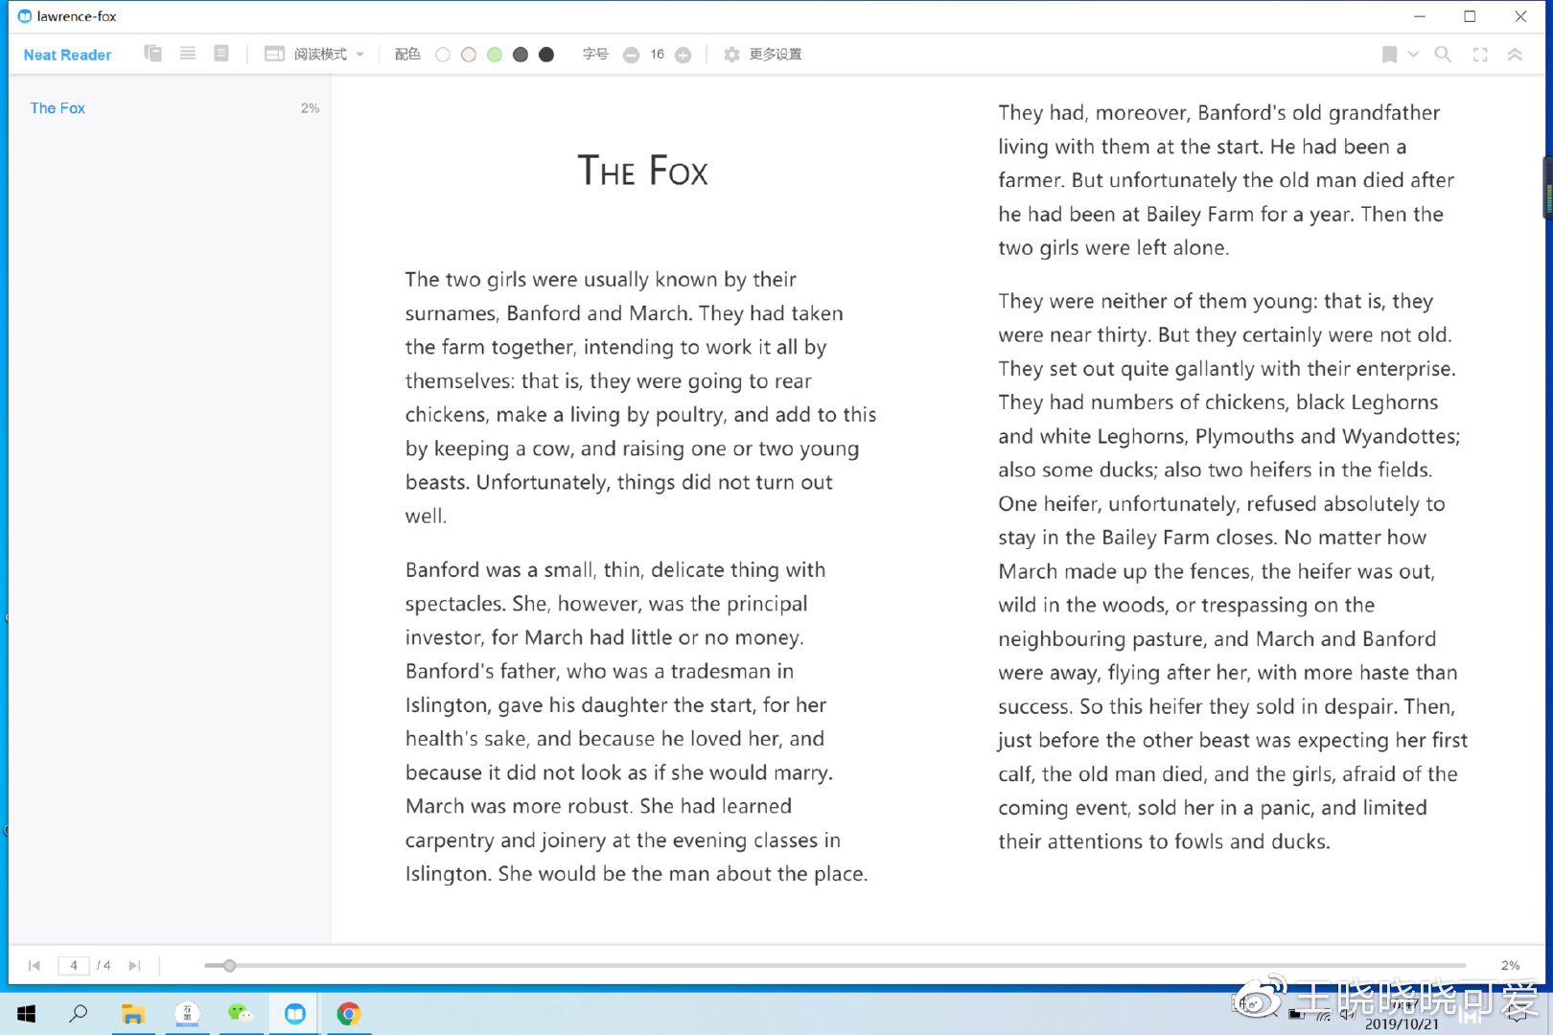This screenshot has height=1035, width=1553.
Task: Click the 2% progress label in the sidebar
Action: click(x=310, y=108)
